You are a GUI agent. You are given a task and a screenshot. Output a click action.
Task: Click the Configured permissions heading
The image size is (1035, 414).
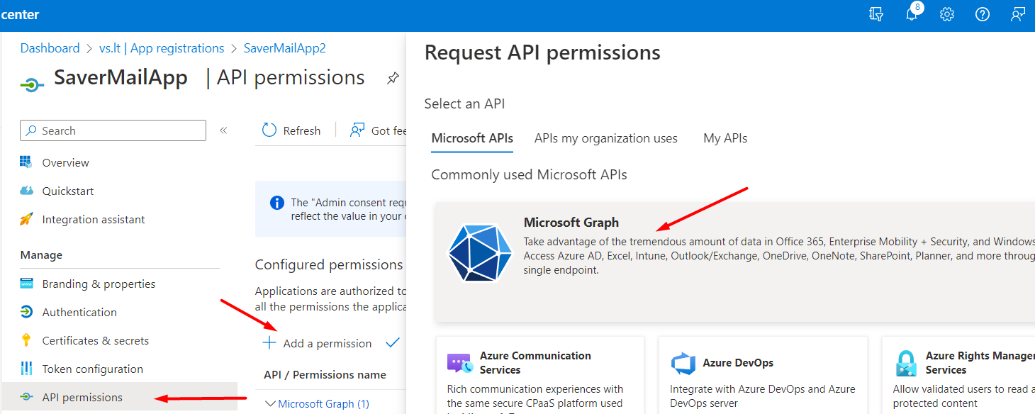(x=329, y=264)
